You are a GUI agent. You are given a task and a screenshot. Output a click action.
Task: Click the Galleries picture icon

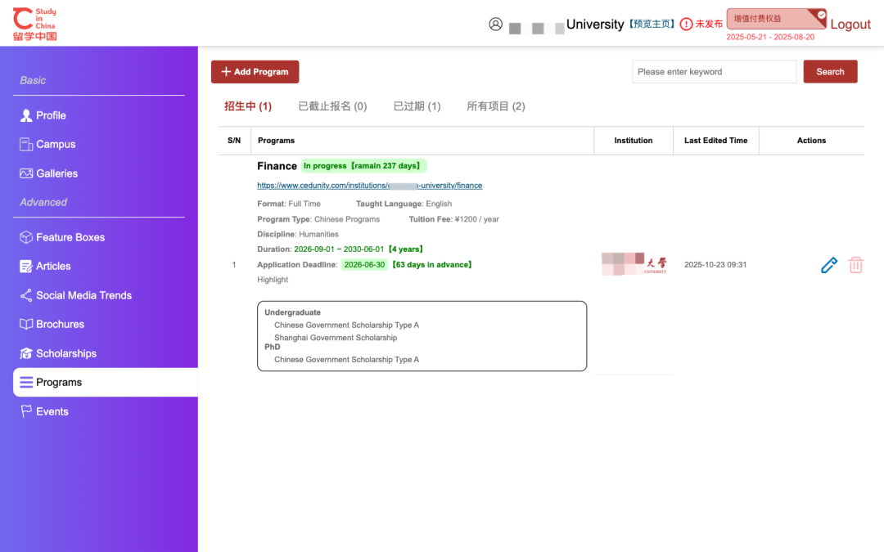click(26, 173)
